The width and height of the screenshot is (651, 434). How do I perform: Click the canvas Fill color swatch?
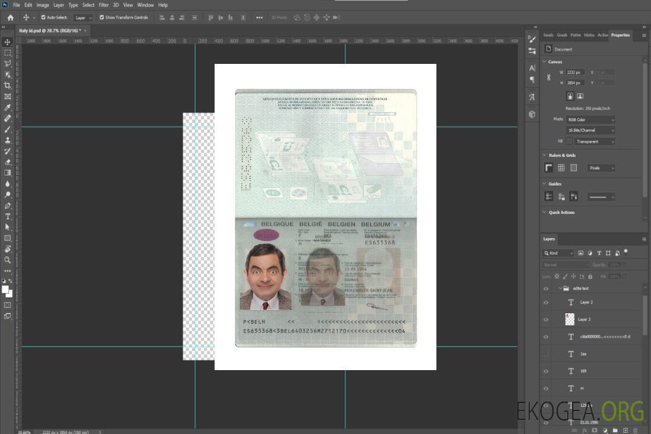[x=569, y=142]
